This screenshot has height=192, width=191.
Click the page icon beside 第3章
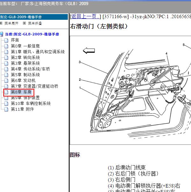(6, 63)
